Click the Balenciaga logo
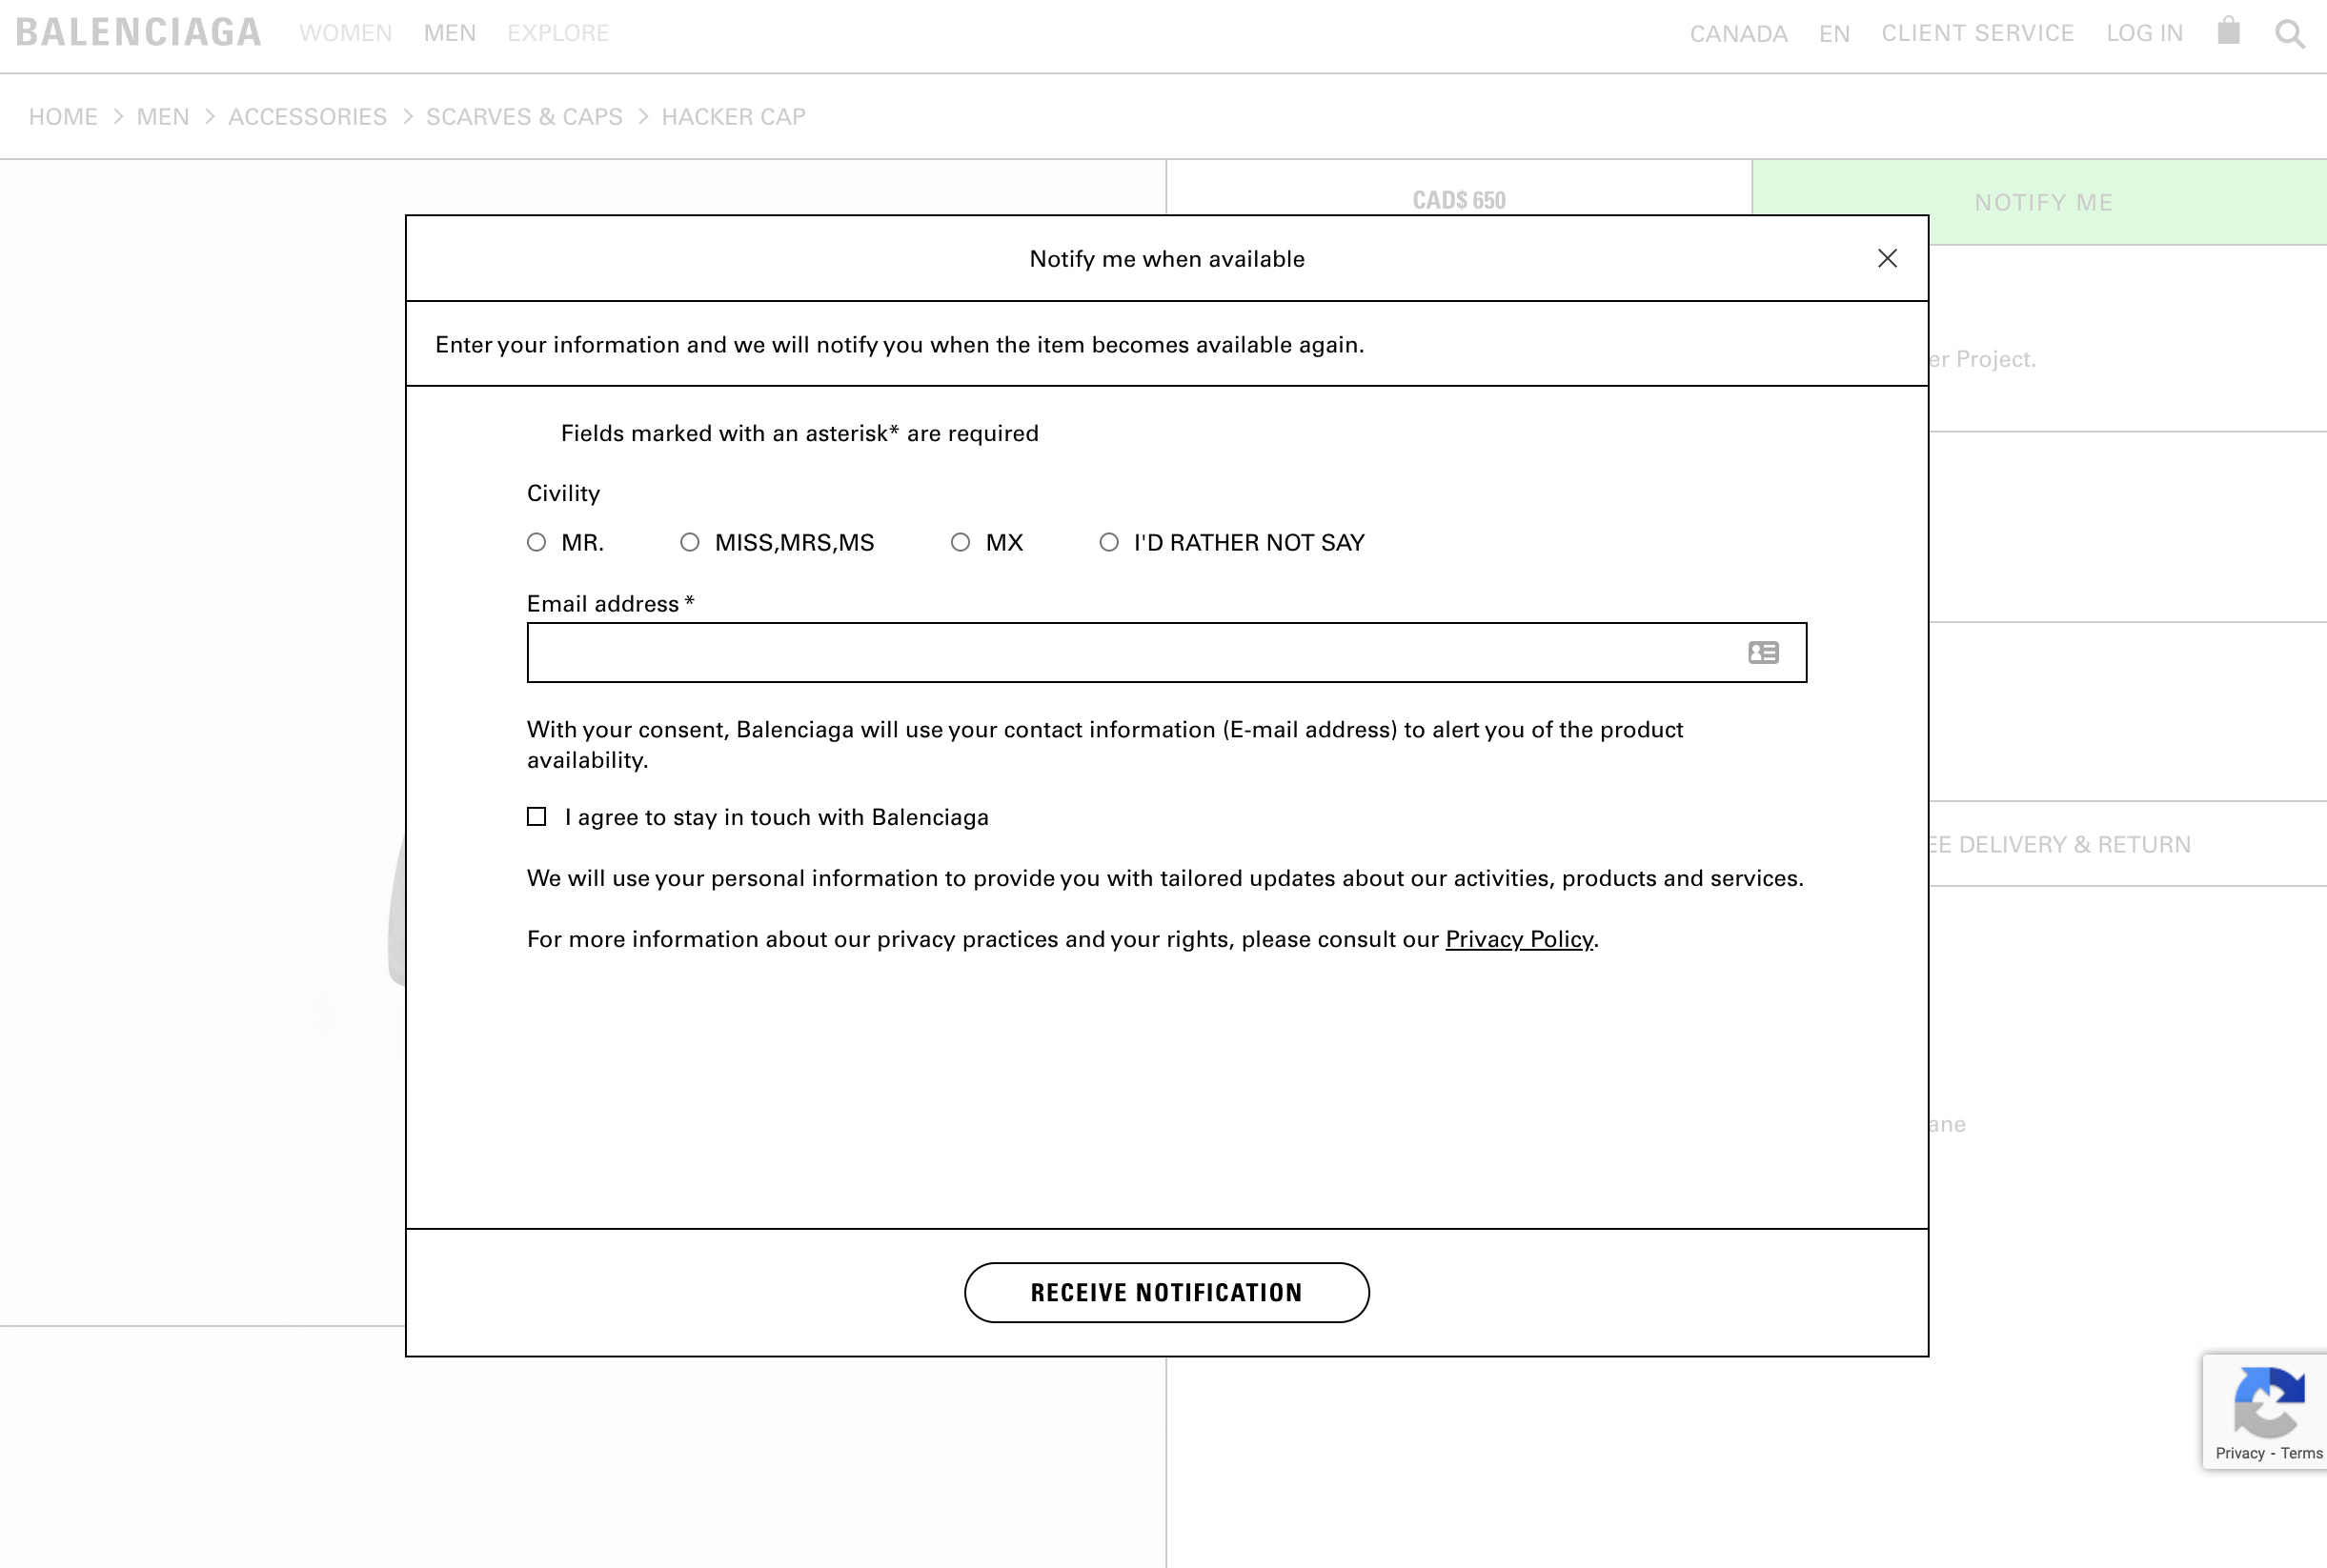Screen dimensions: 2327x1568 click(x=139, y=33)
